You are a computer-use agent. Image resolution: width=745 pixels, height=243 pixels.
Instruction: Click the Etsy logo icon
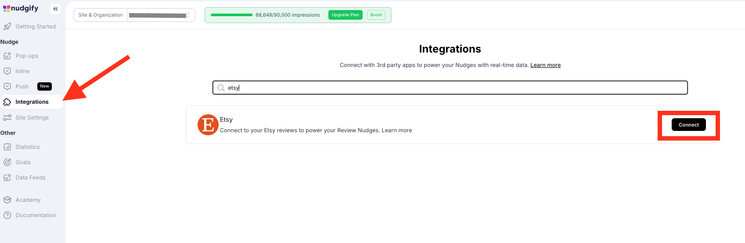(208, 125)
